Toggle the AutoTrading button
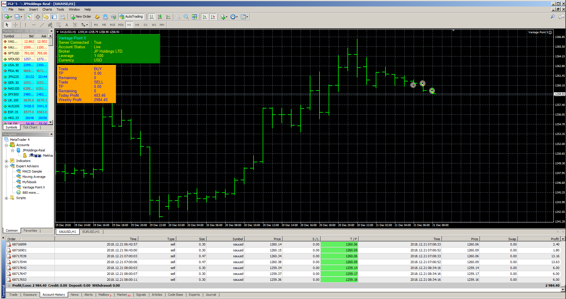The width and height of the screenshot is (566, 299). pos(131,17)
